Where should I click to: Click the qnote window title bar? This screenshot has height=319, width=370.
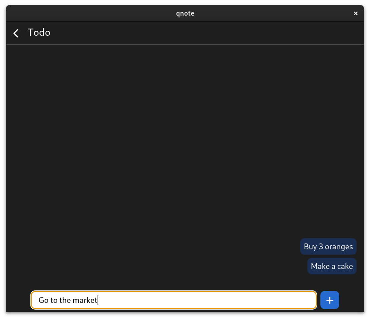click(x=185, y=13)
